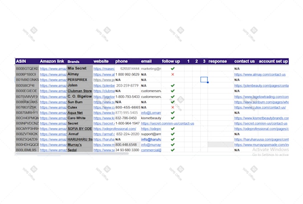Open the murrayspomade.com contact link
This screenshot has height=204, width=303.
click(262, 144)
